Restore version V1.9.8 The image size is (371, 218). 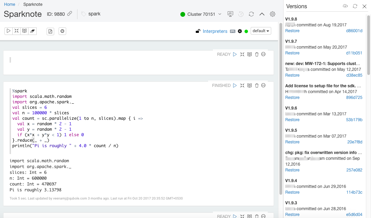pos(292,31)
